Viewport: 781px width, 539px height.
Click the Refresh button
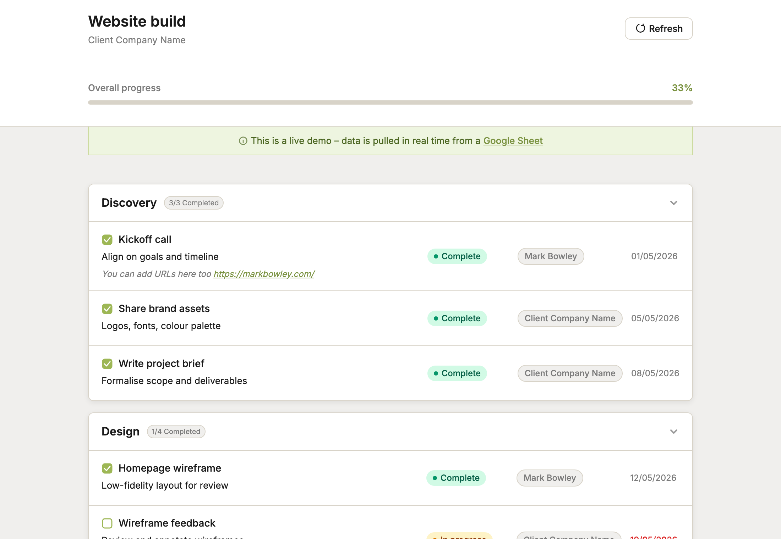coord(659,28)
